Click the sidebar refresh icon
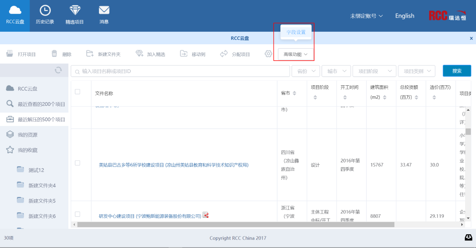476x248 pixels. 58,70
